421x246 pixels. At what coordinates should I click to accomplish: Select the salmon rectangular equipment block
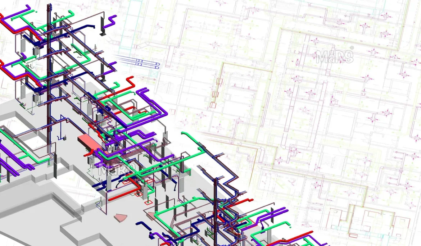(88, 142)
